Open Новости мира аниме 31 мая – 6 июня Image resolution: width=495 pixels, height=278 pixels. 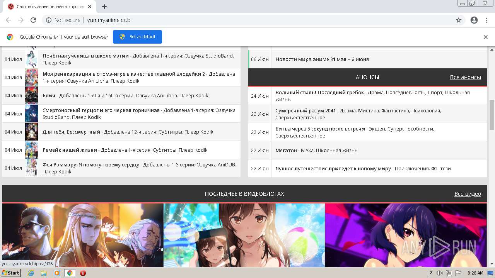point(322,59)
